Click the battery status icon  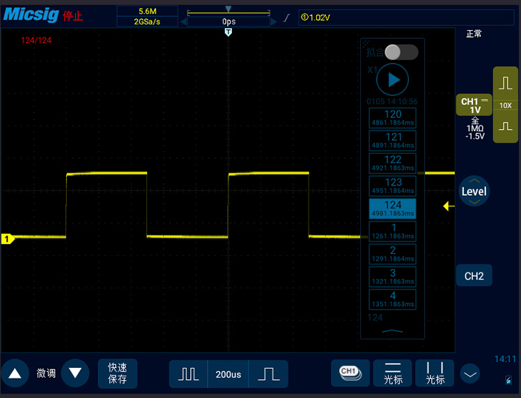point(508,380)
